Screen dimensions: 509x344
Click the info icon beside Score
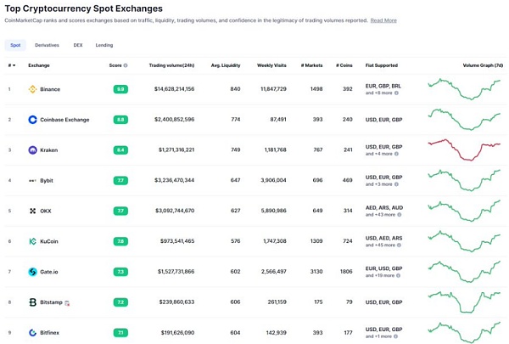point(126,65)
